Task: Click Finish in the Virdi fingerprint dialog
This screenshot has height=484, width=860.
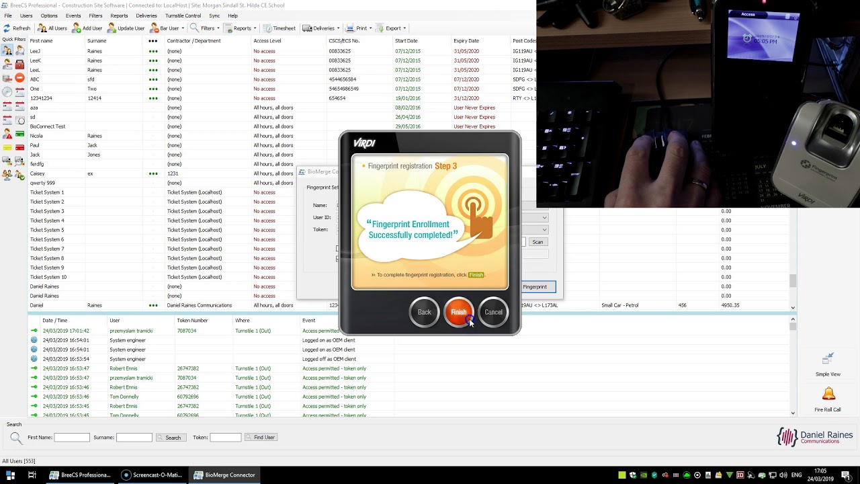Action: pyautogui.click(x=459, y=312)
